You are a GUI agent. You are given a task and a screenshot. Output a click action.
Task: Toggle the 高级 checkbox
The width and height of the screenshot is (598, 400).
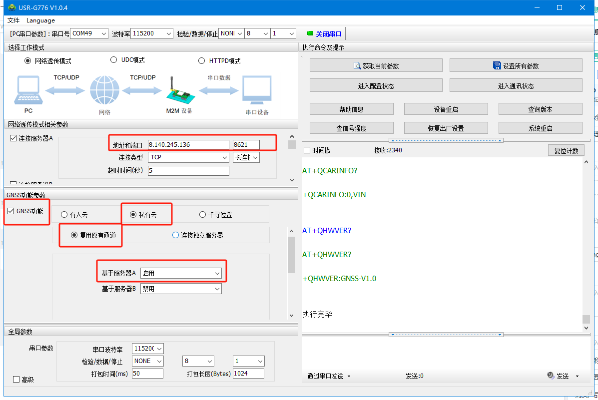(x=16, y=380)
